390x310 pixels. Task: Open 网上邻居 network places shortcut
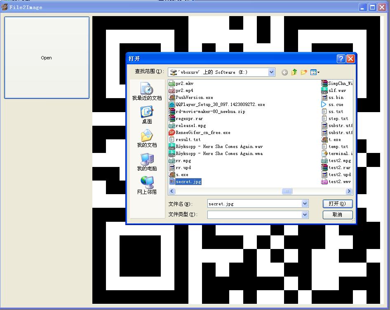[x=147, y=186]
